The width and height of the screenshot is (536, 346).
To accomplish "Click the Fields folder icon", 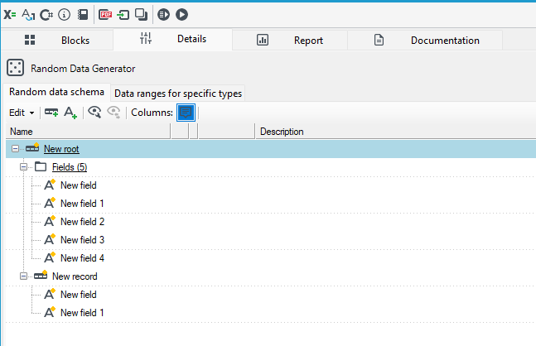I will click(41, 166).
